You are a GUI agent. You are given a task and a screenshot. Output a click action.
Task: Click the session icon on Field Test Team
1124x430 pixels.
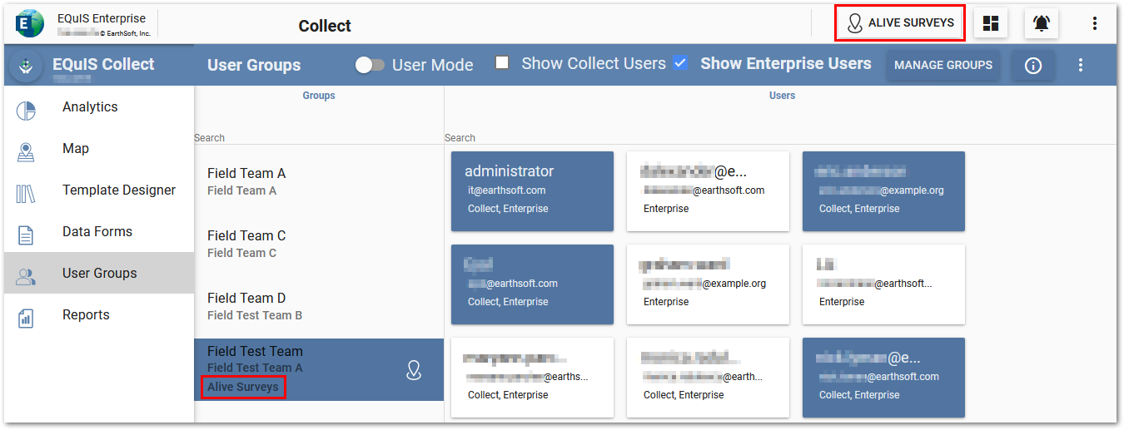click(414, 370)
